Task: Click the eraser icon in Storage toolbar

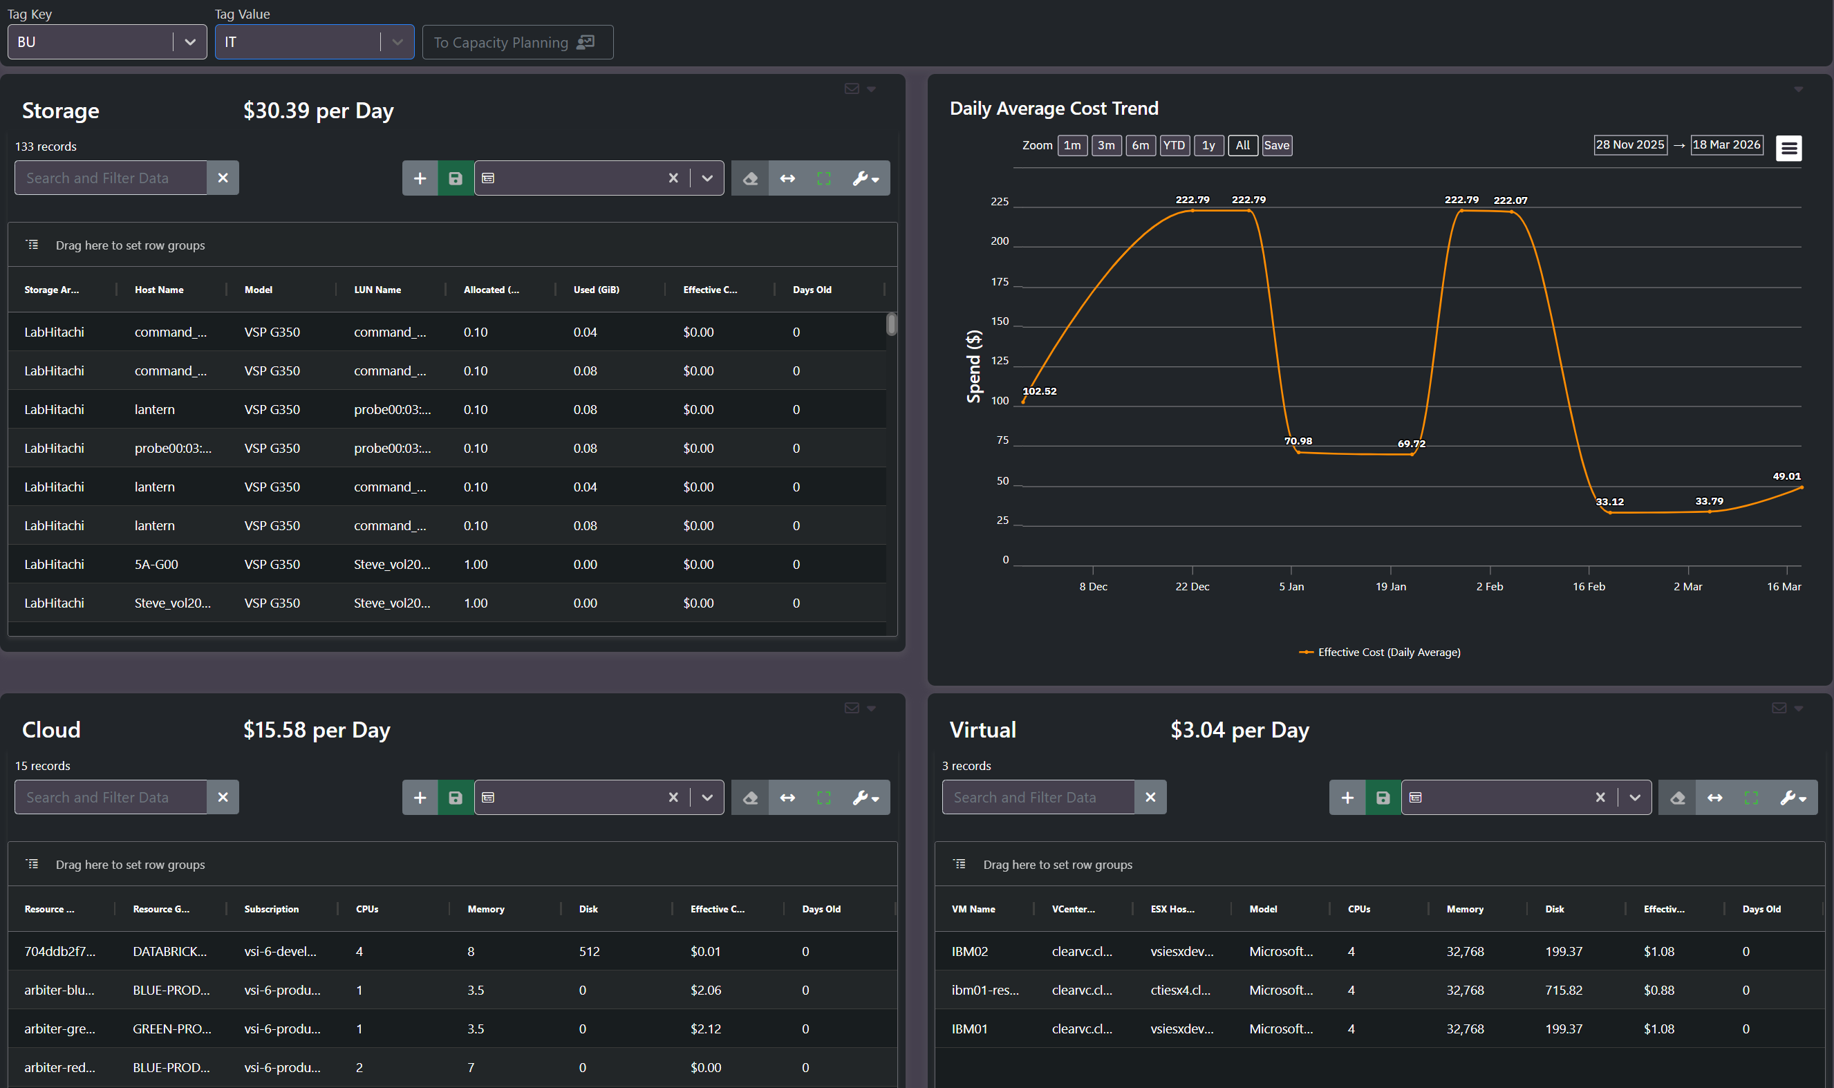Action: (x=750, y=178)
